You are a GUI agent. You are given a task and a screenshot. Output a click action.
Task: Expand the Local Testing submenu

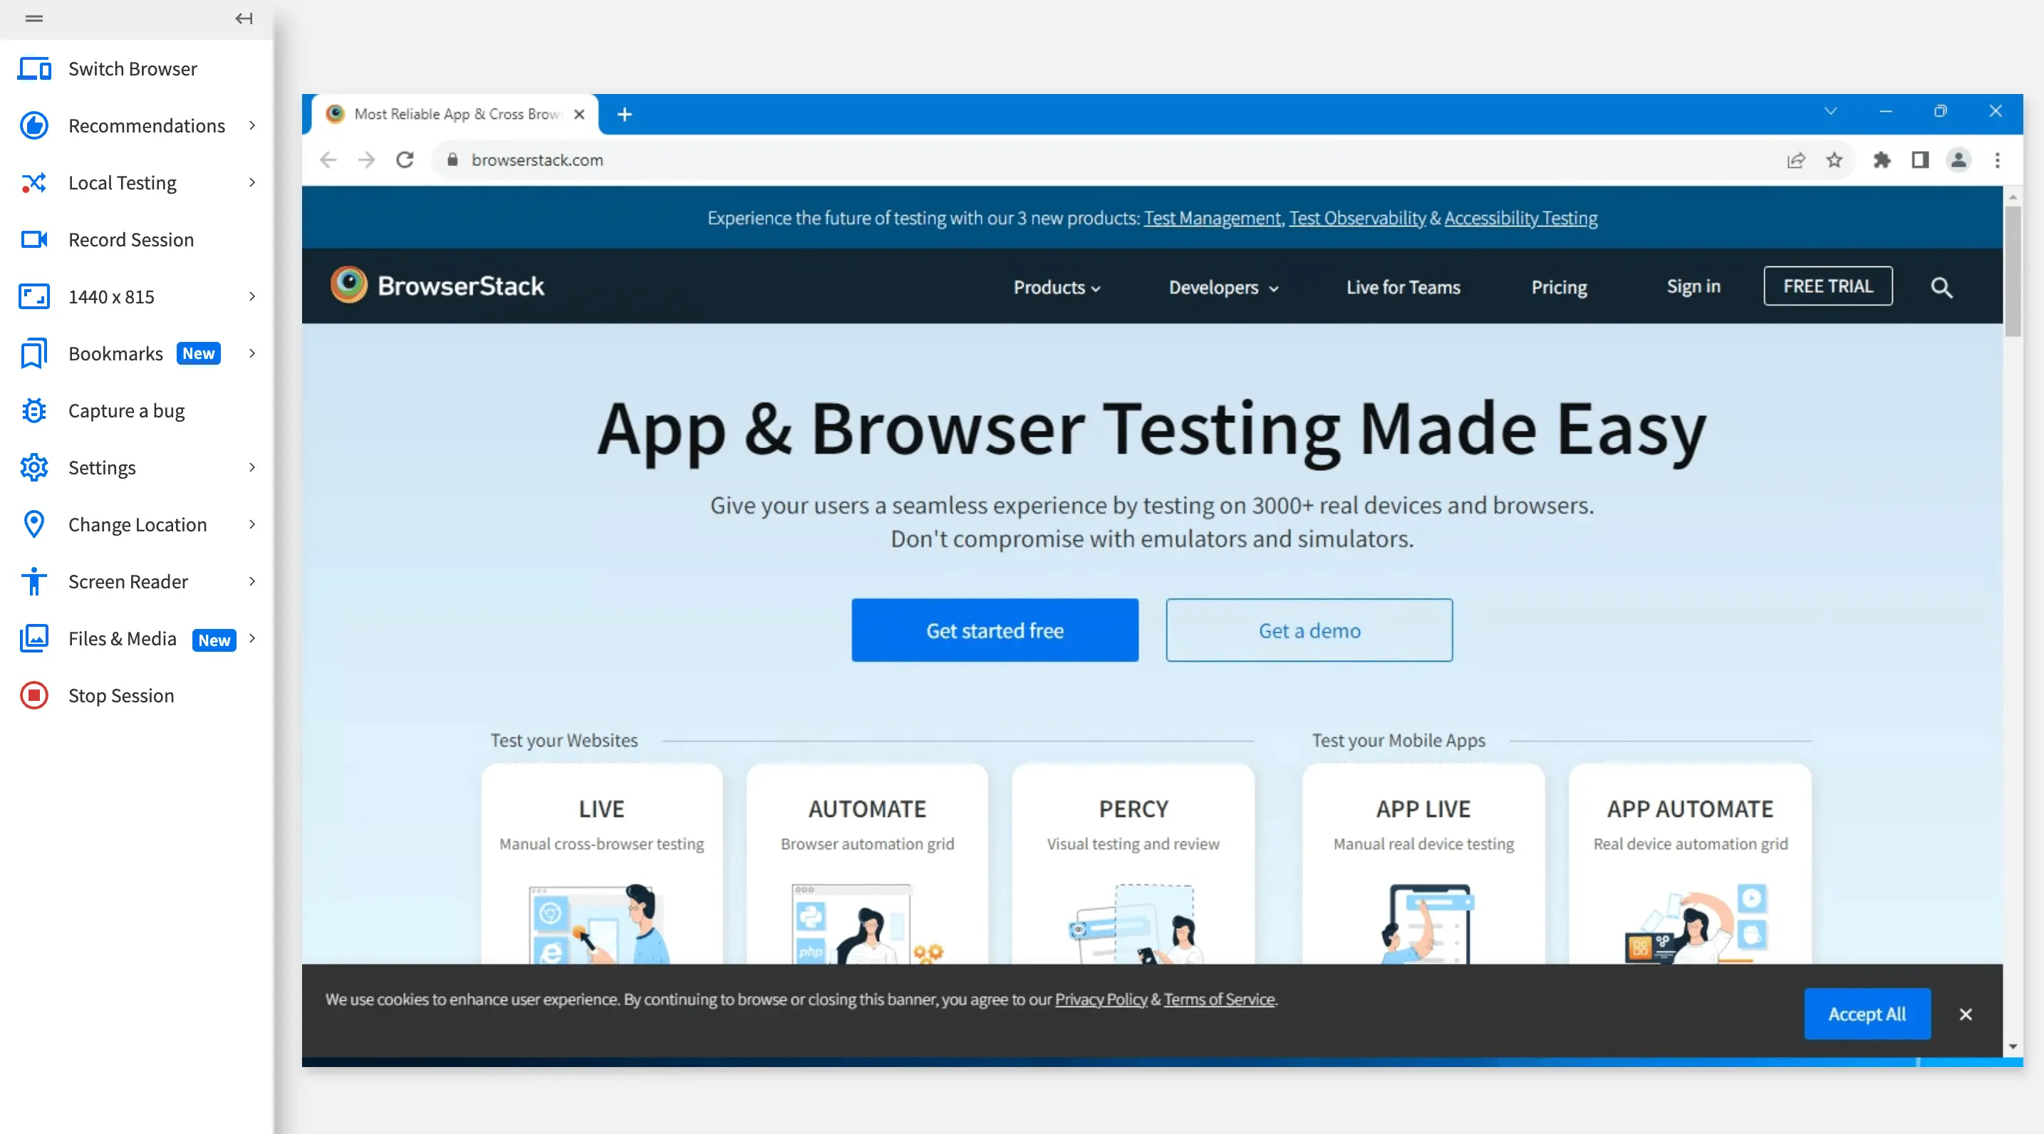point(252,182)
